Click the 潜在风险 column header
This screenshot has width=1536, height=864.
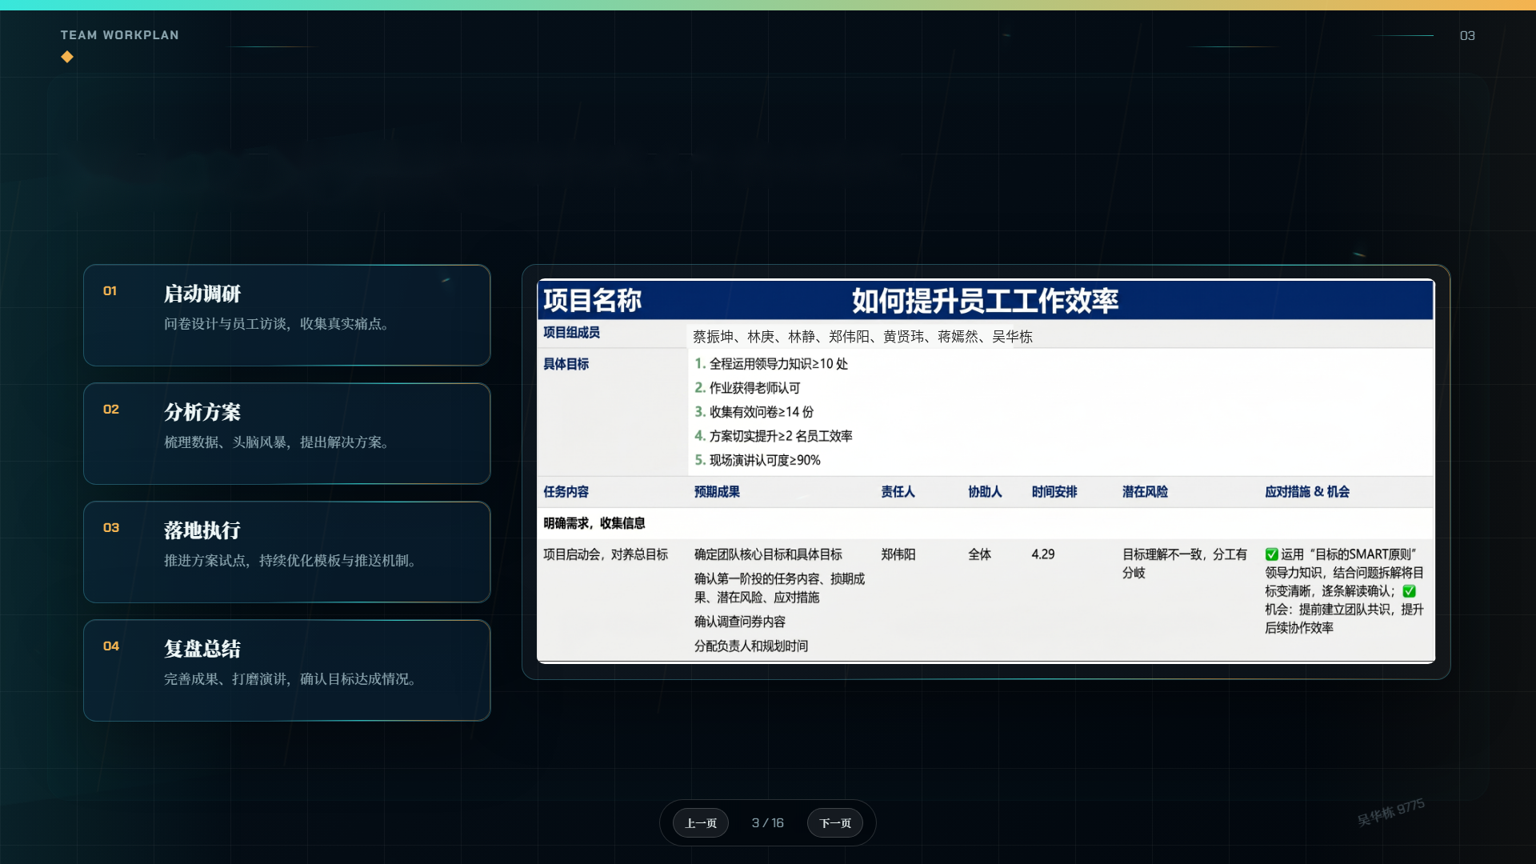1145,491
